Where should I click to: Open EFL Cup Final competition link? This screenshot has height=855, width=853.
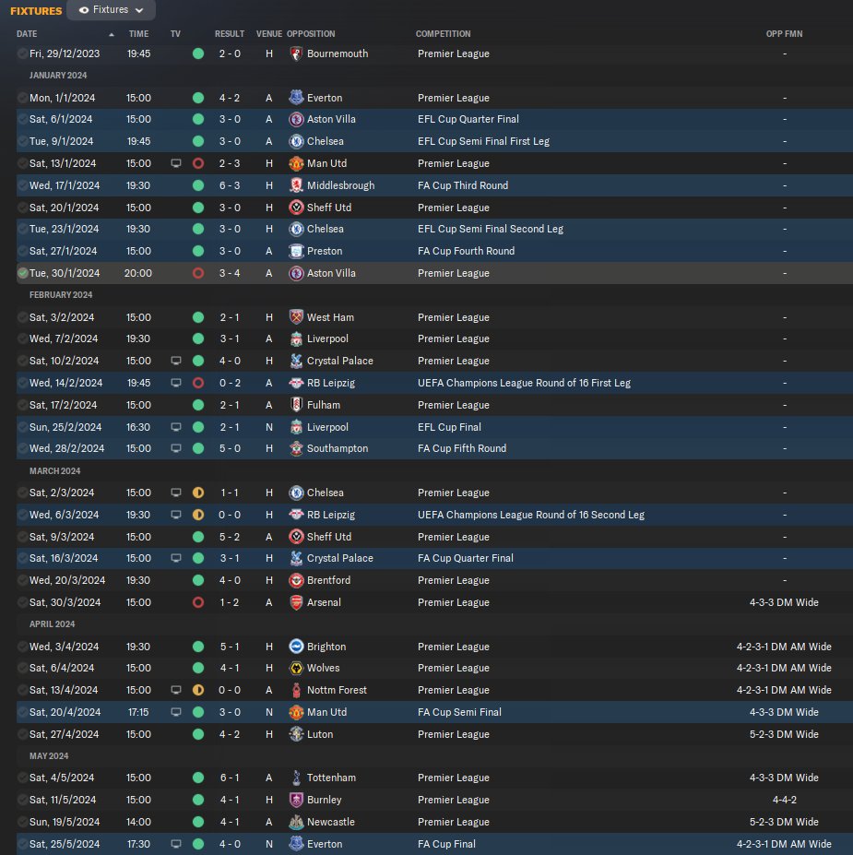pos(449,428)
